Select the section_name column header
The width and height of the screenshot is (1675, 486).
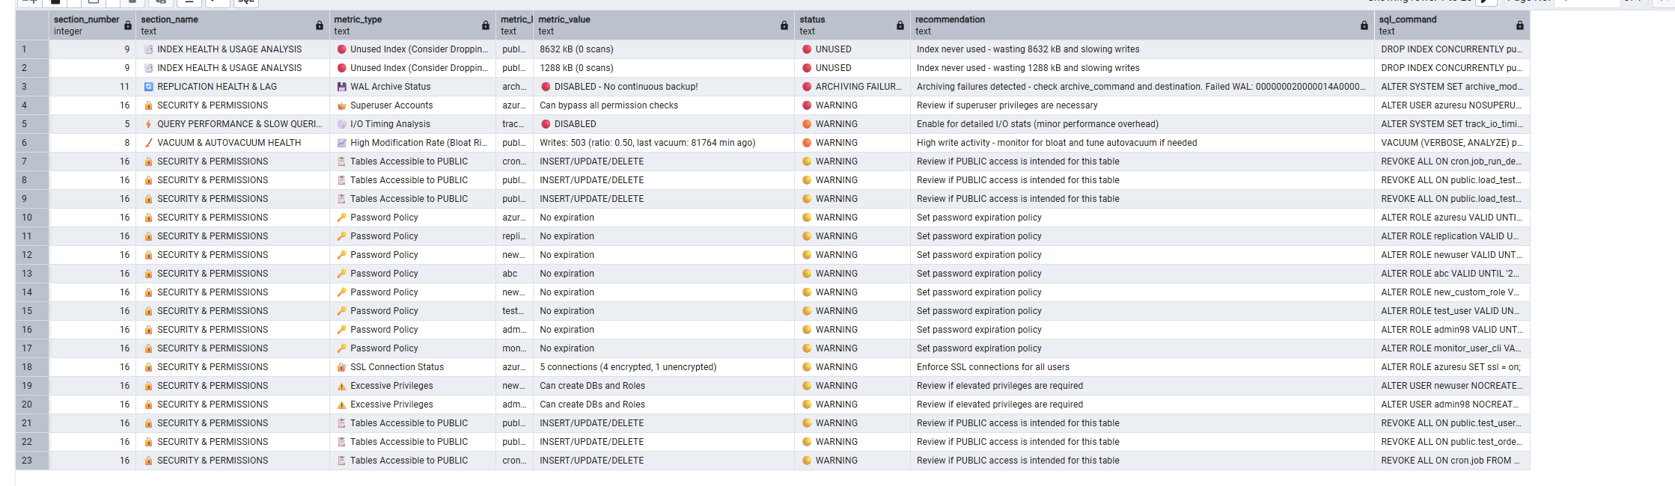[x=233, y=25]
